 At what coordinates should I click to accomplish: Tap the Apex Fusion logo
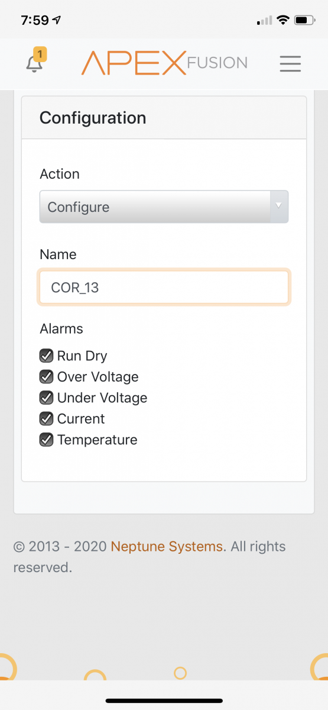(x=164, y=63)
